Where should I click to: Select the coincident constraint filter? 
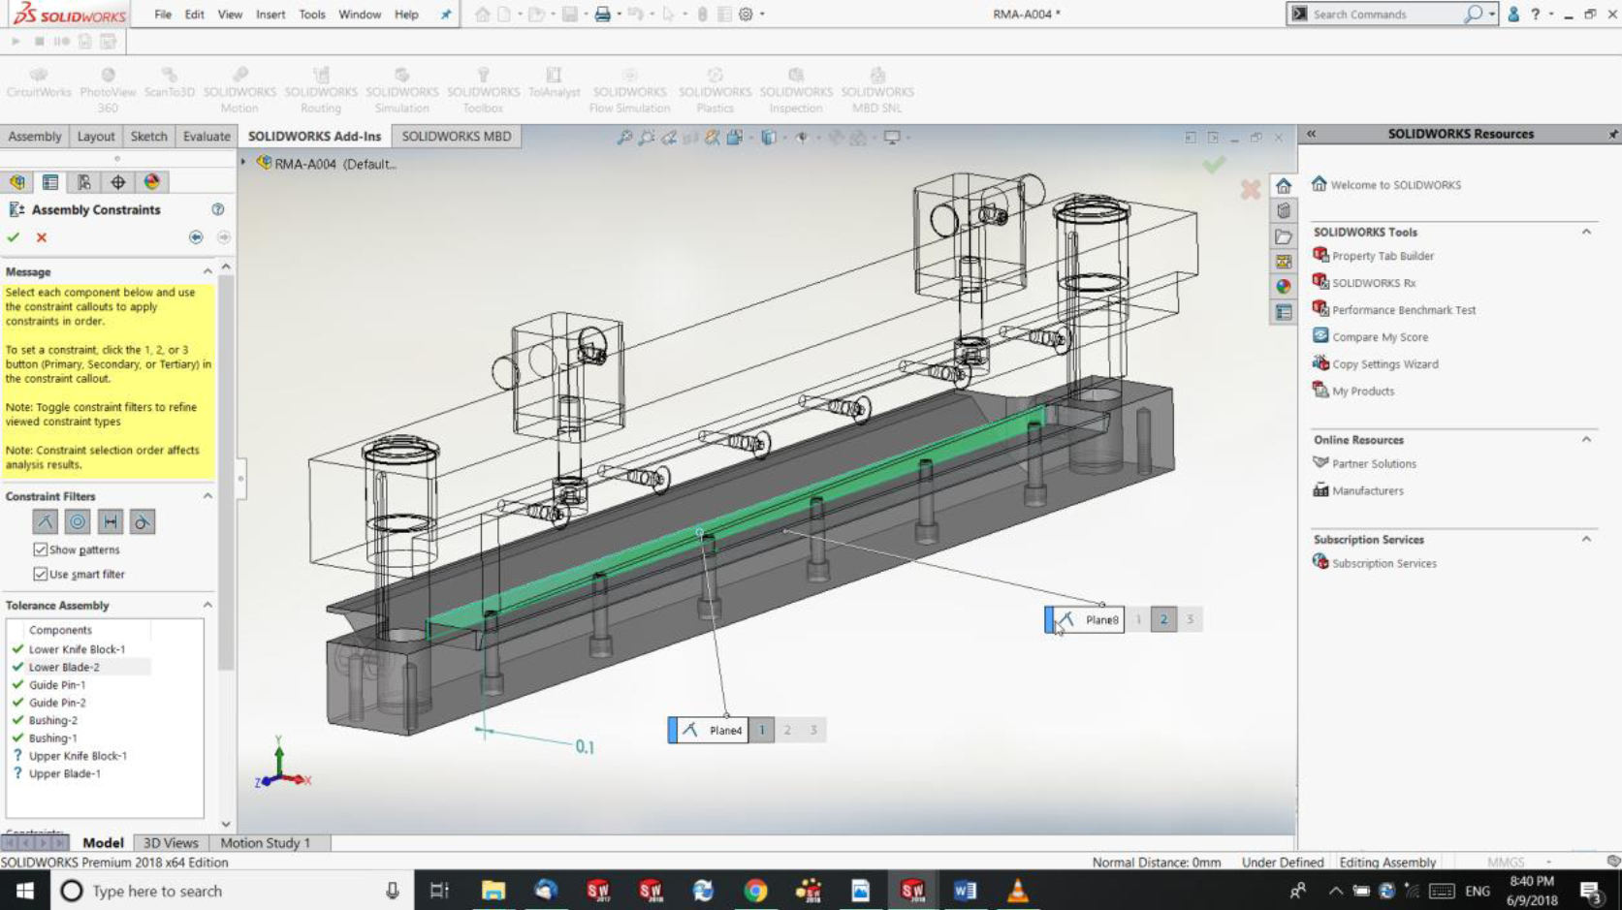[44, 521]
